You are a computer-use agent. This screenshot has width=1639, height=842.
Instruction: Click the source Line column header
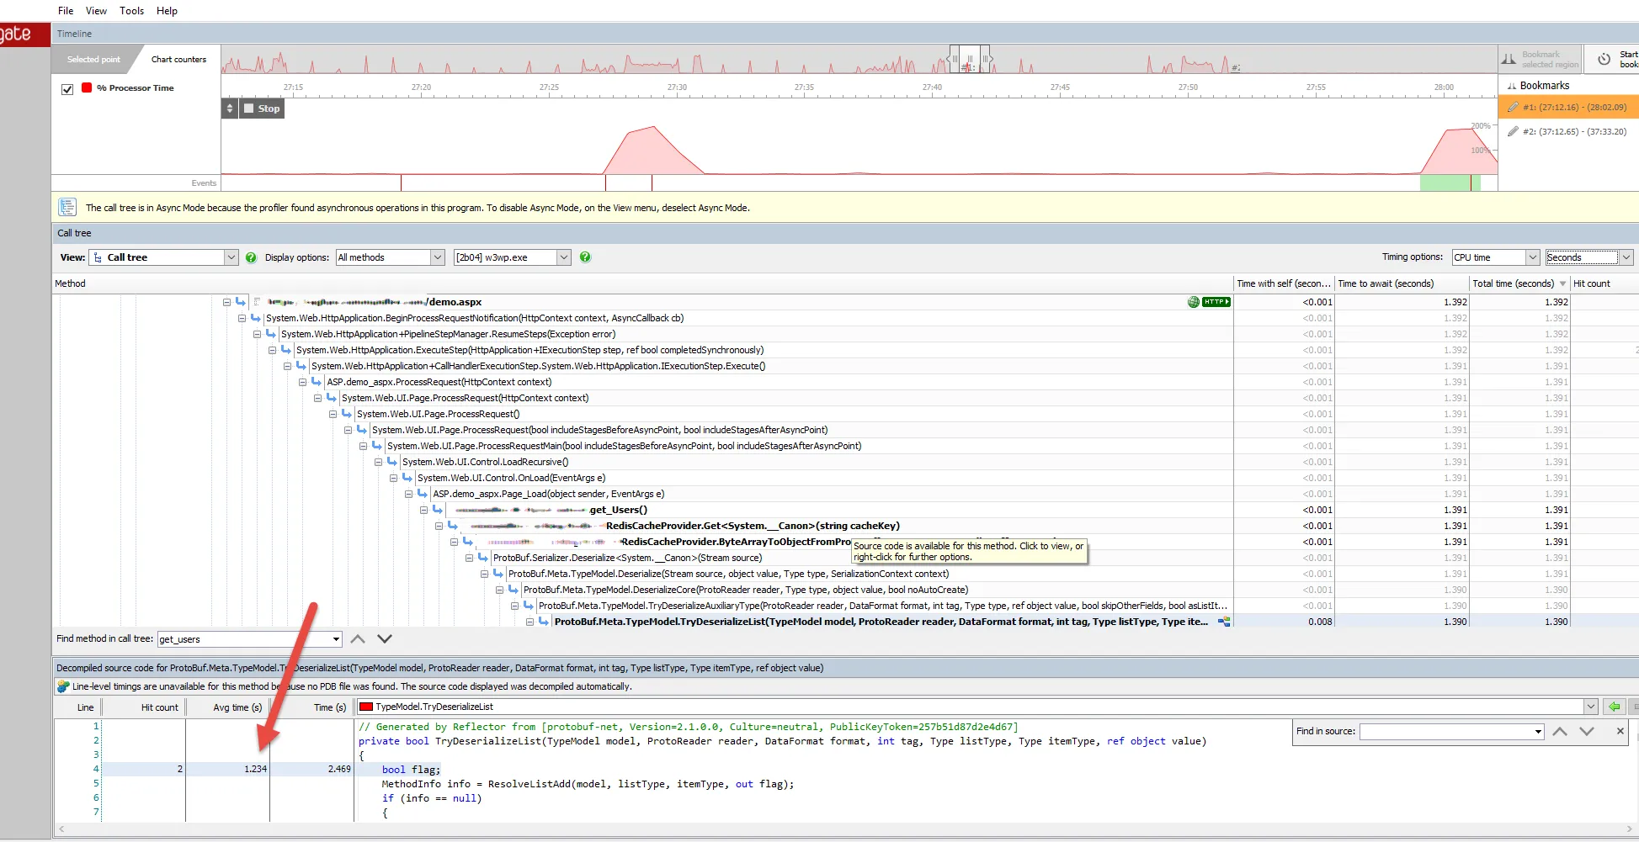point(77,707)
